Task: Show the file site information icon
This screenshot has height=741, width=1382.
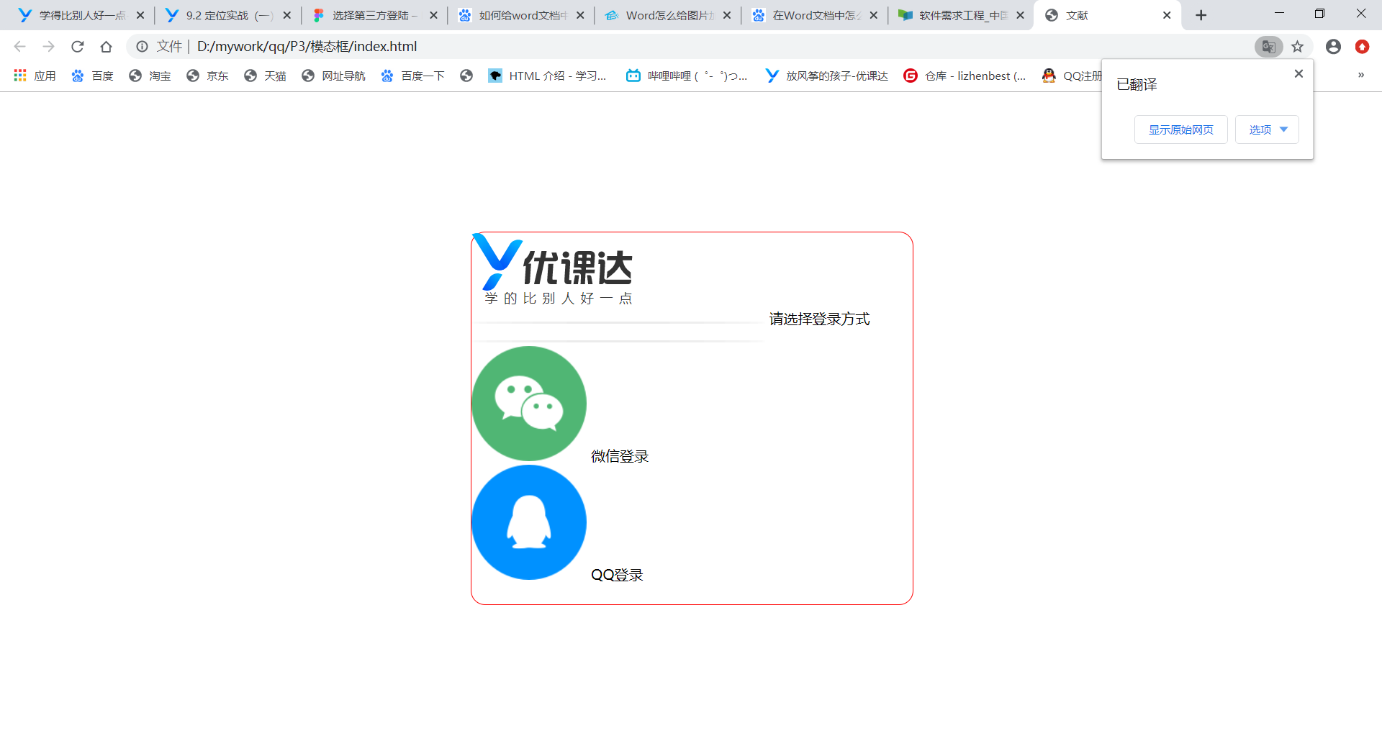Action: tap(143, 47)
